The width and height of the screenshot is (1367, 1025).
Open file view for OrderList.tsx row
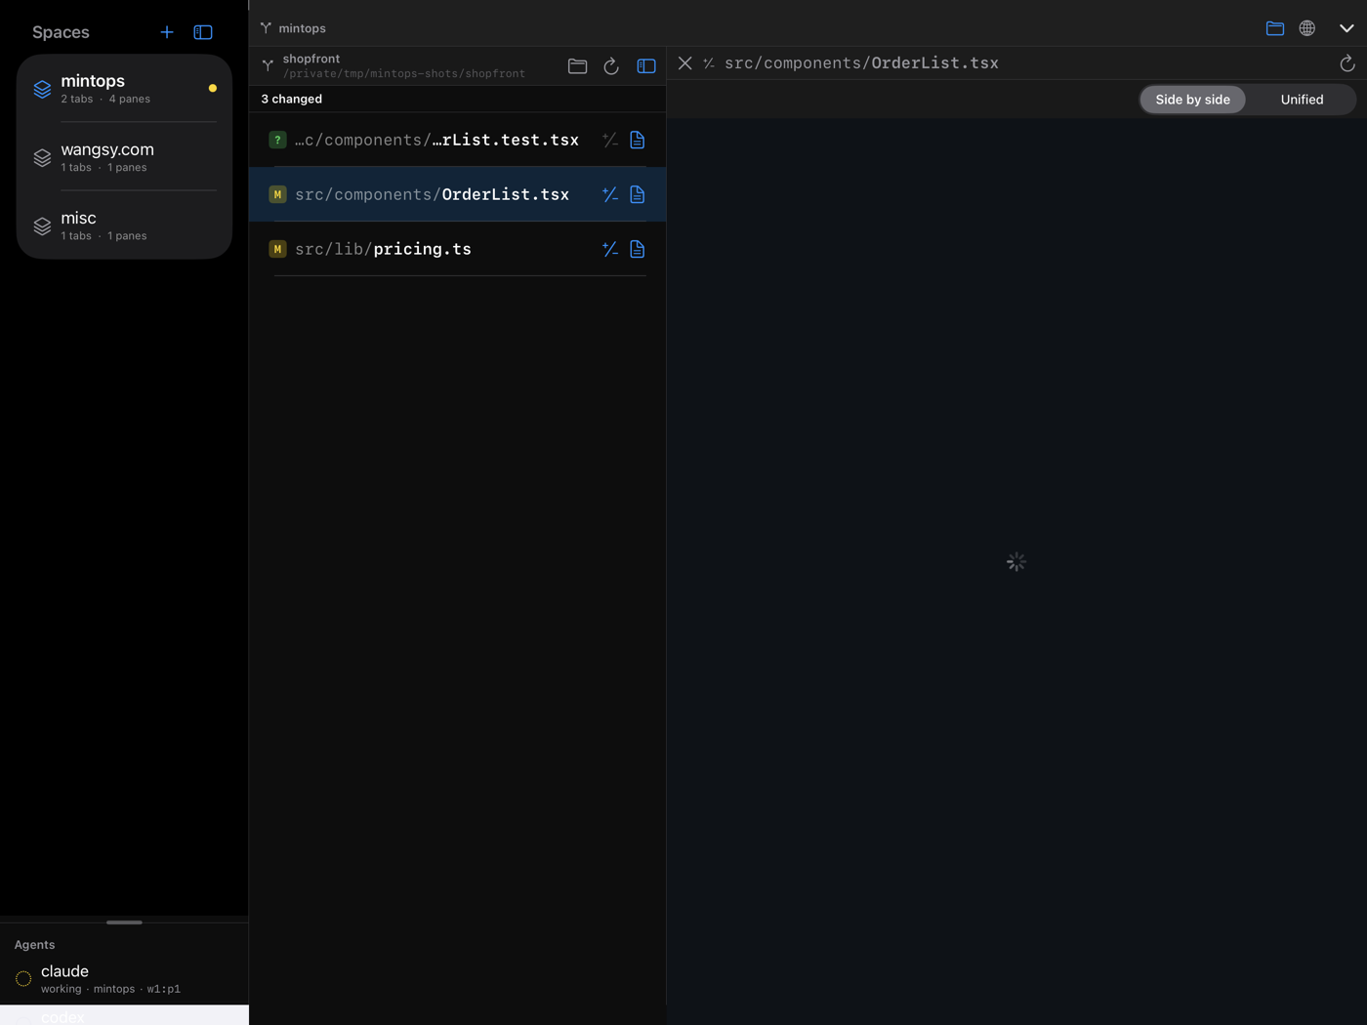point(638,194)
